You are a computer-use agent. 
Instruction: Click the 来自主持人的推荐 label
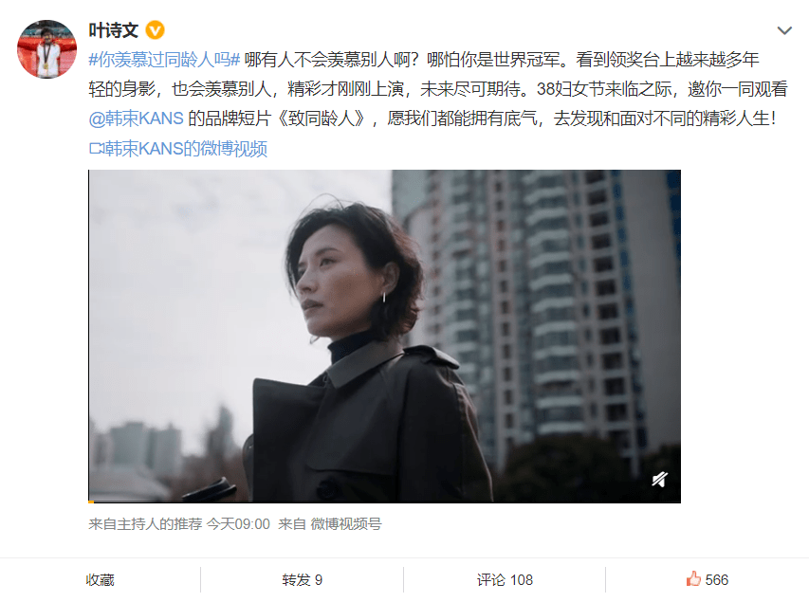coord(145,524)
